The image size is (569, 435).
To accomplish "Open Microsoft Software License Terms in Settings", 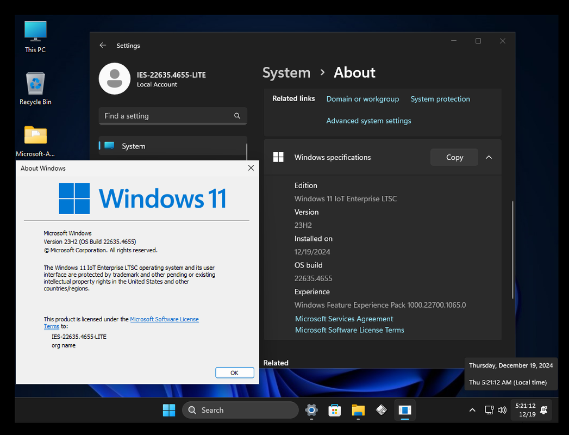I will (x=349, y=330).
